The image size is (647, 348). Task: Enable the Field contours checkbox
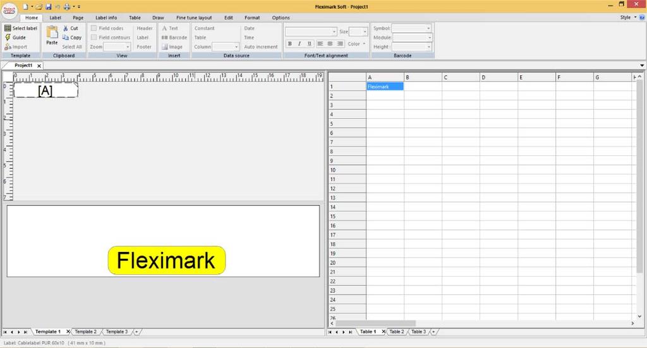(94, 37)
